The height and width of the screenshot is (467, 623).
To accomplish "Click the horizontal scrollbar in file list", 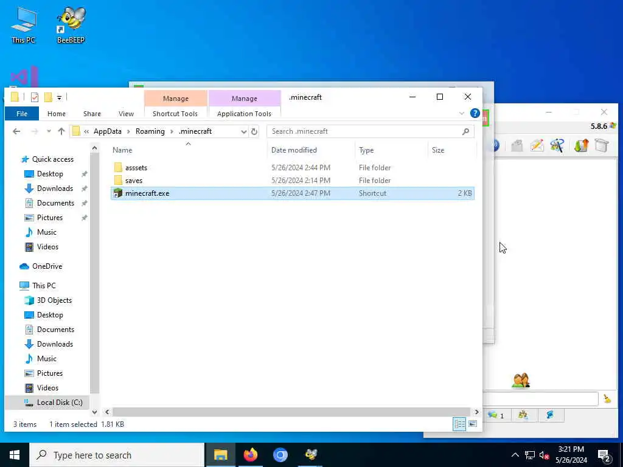I will pyautogui.click(x=291, y=412).
